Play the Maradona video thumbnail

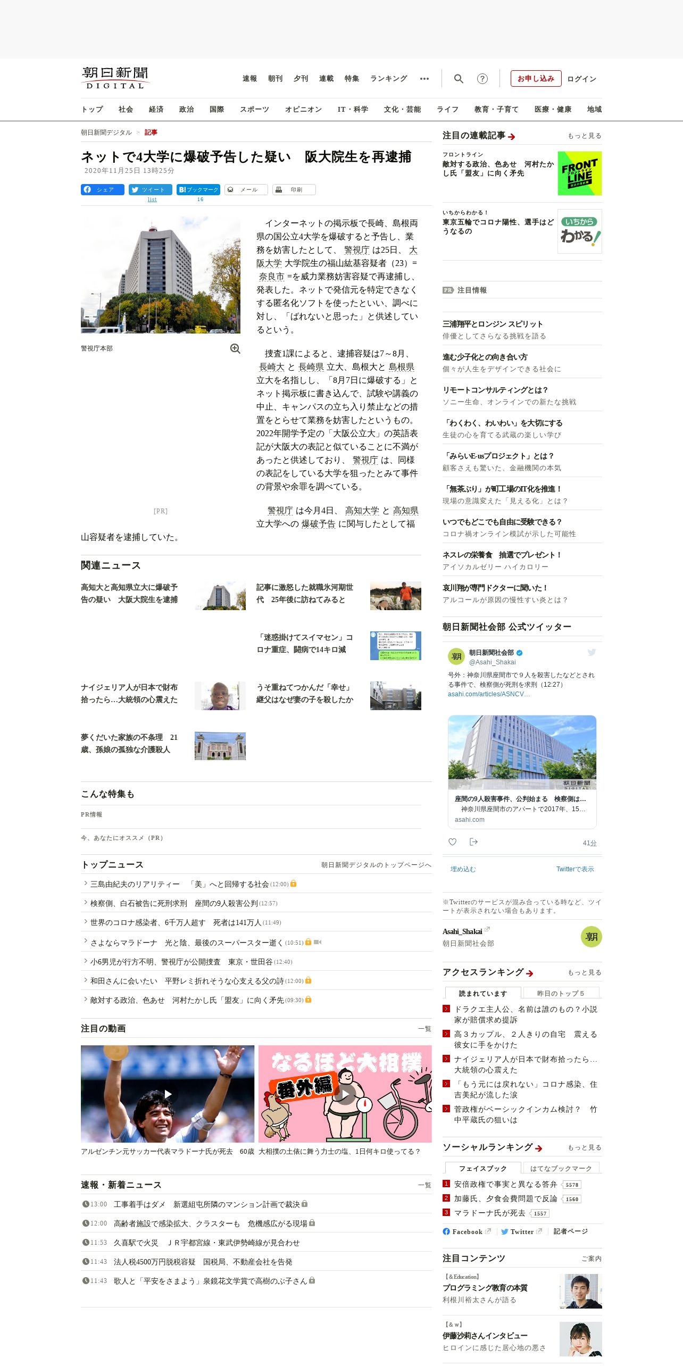point(168,1094)
